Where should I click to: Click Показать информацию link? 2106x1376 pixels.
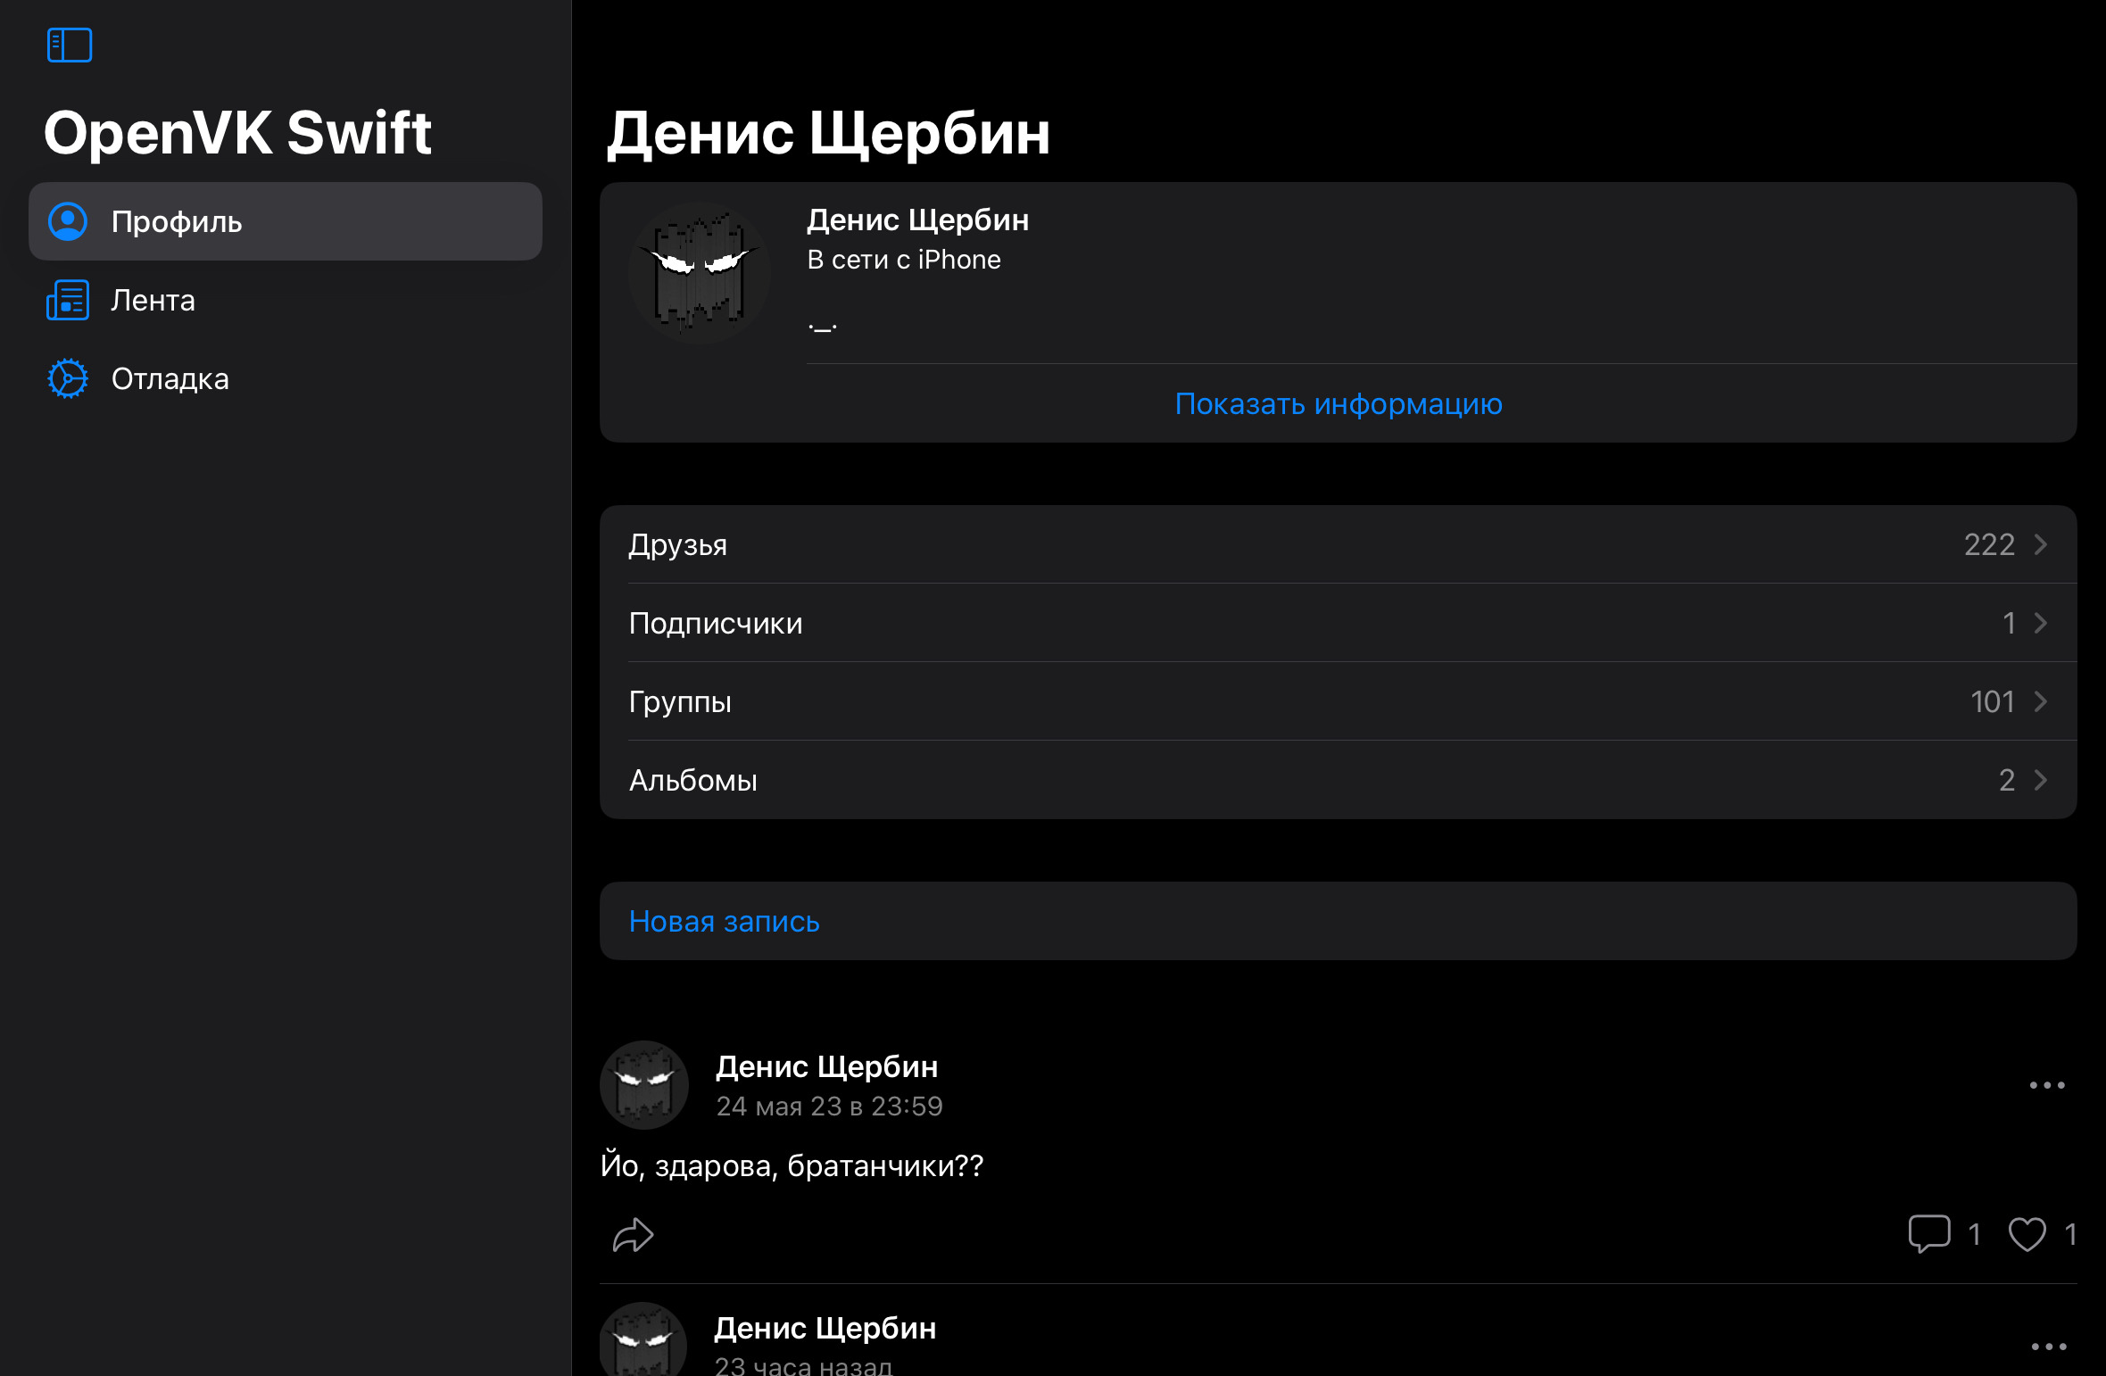click(1339, 403)
